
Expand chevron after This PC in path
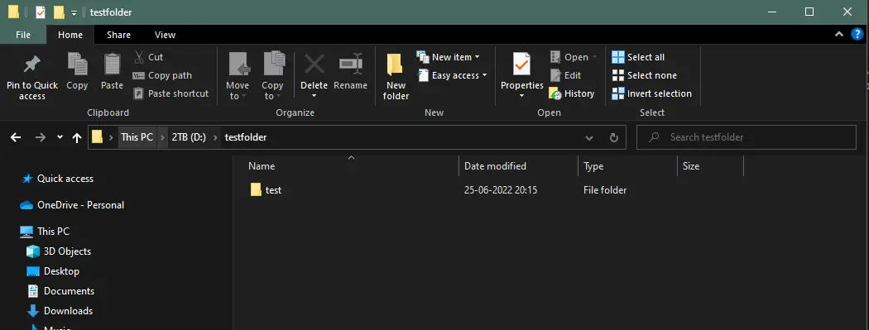coord(163,137)
